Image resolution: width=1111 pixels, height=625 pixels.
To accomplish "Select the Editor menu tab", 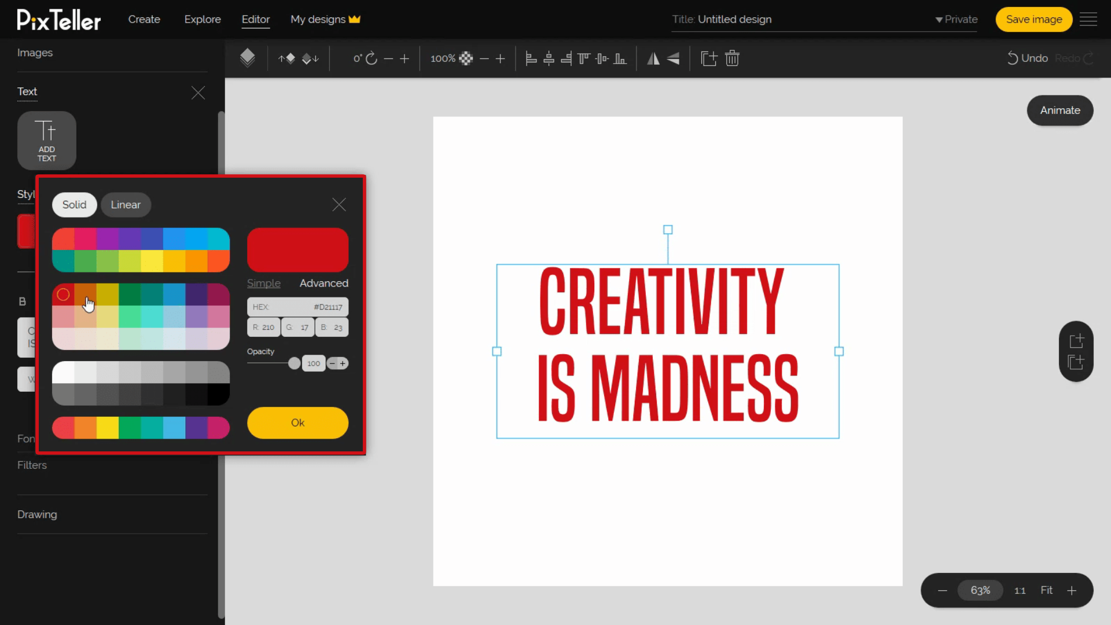I will click(x=256, y=19).
